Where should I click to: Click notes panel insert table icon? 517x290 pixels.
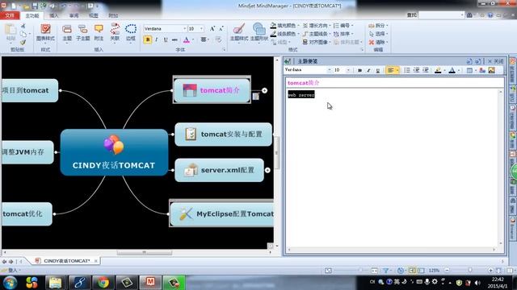point(469,70)
